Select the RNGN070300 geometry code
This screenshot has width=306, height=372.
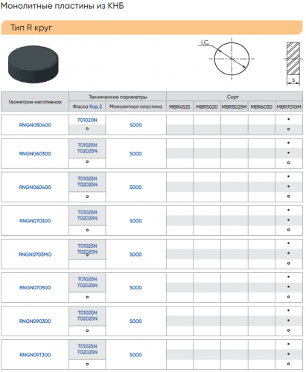point(35,221)
